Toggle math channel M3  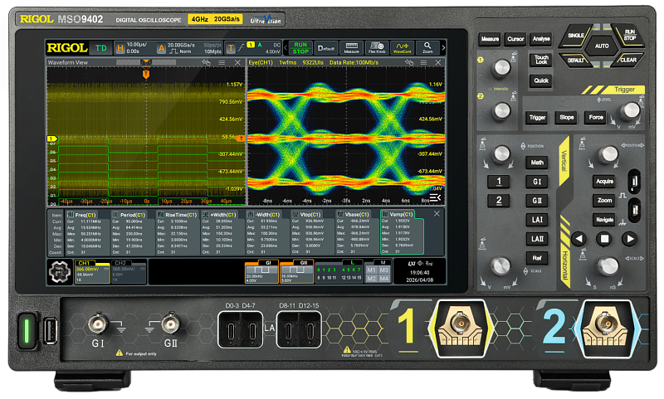384,270
